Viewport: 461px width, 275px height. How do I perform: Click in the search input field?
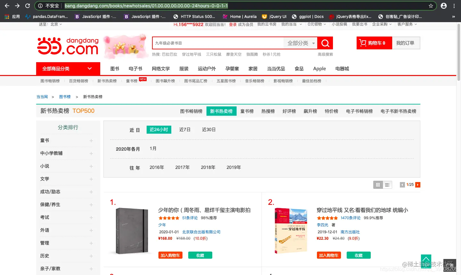click(218, 43)
